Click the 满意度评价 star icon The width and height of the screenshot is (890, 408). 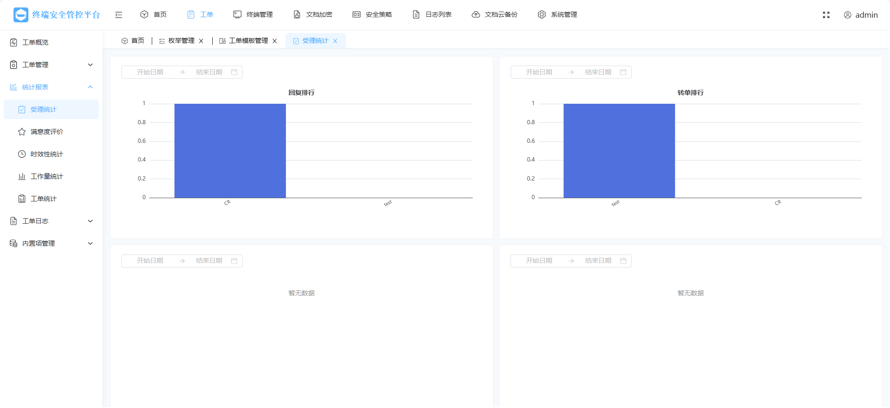pos(22,132)
